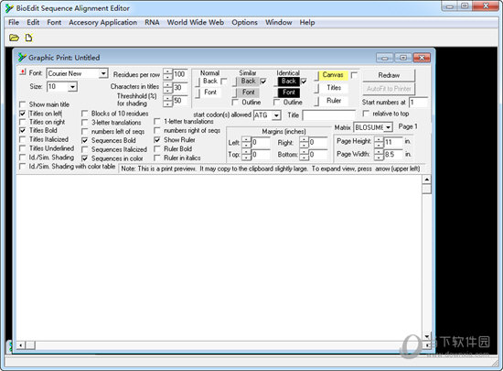503x371 pixels.
Task: Uncheck Show Ruler
Action: point(157,140)
